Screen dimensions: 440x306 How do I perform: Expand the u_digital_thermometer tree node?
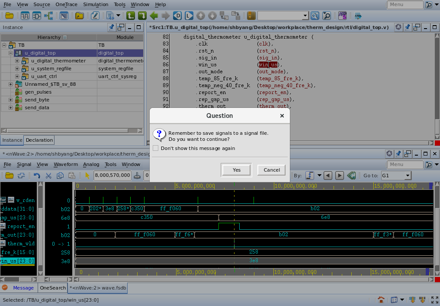pos(18,61)
